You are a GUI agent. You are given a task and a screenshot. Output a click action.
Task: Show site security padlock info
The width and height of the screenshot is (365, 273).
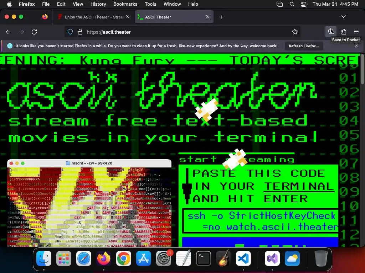tap(80, 32)
